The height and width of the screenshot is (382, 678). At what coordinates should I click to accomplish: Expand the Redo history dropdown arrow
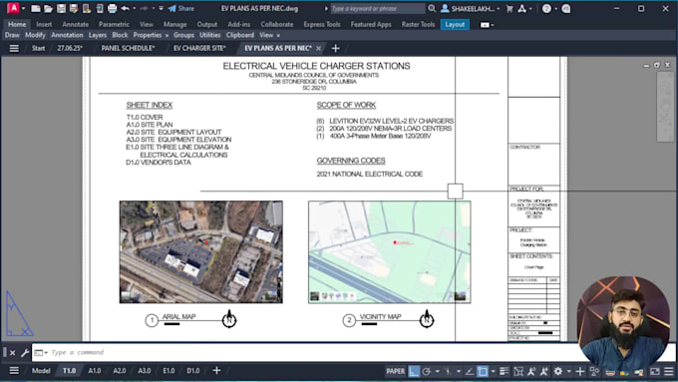click(x=154, y=8)
